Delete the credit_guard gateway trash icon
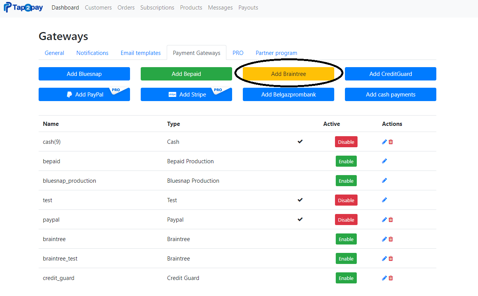The width and height of the screenshot is (478, 296). tap(391, 278)
